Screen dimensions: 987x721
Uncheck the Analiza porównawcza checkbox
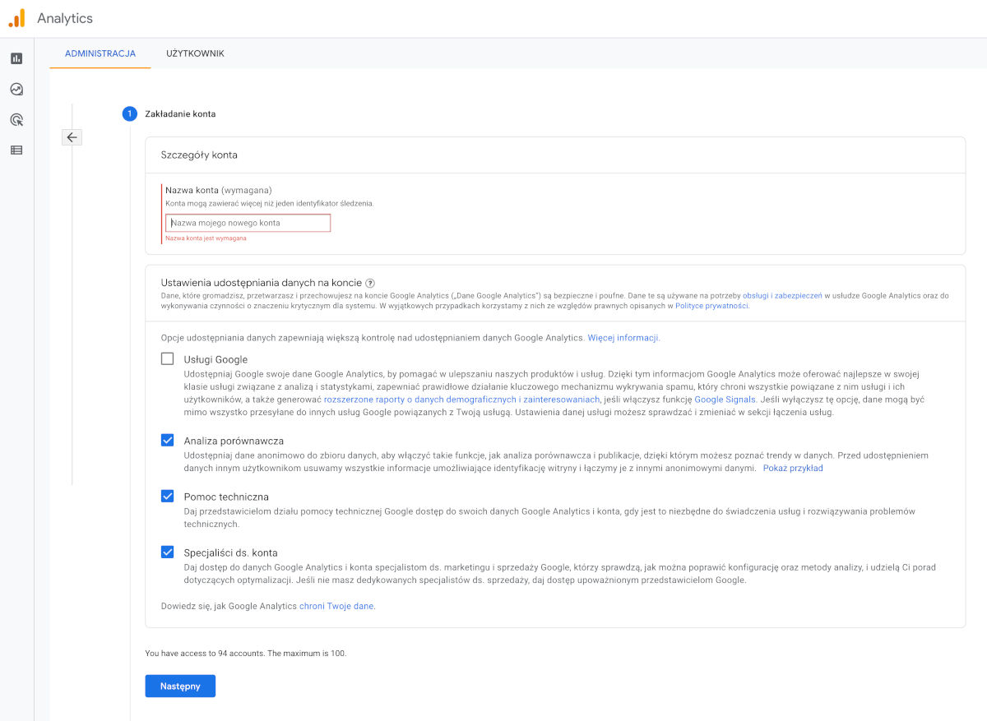pyautogui.click(x=168, y=440)
